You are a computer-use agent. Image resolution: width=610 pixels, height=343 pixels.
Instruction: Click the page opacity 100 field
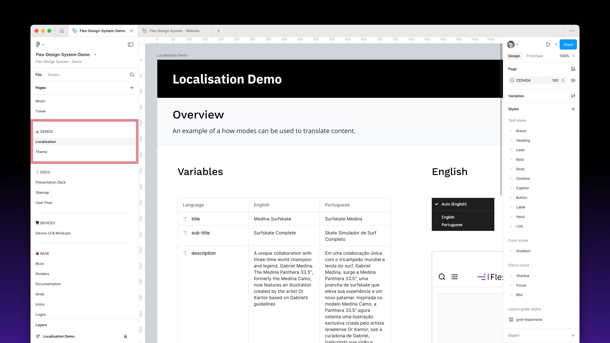[555, 80]
